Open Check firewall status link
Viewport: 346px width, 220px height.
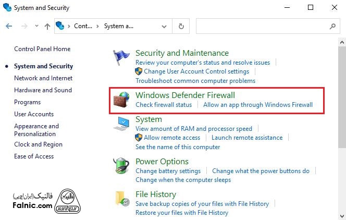(x=164, y=105)
